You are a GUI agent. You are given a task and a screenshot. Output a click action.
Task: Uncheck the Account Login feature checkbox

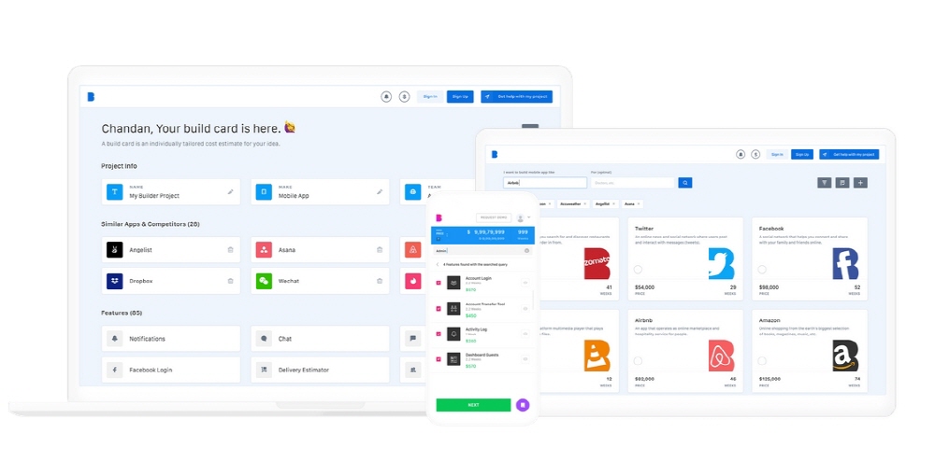point(439,283)
